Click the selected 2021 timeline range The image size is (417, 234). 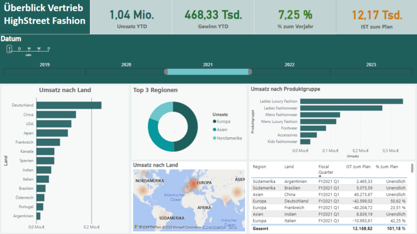(208, 72)
